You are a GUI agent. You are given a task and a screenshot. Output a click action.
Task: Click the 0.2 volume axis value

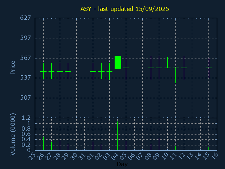pos(26,145)
